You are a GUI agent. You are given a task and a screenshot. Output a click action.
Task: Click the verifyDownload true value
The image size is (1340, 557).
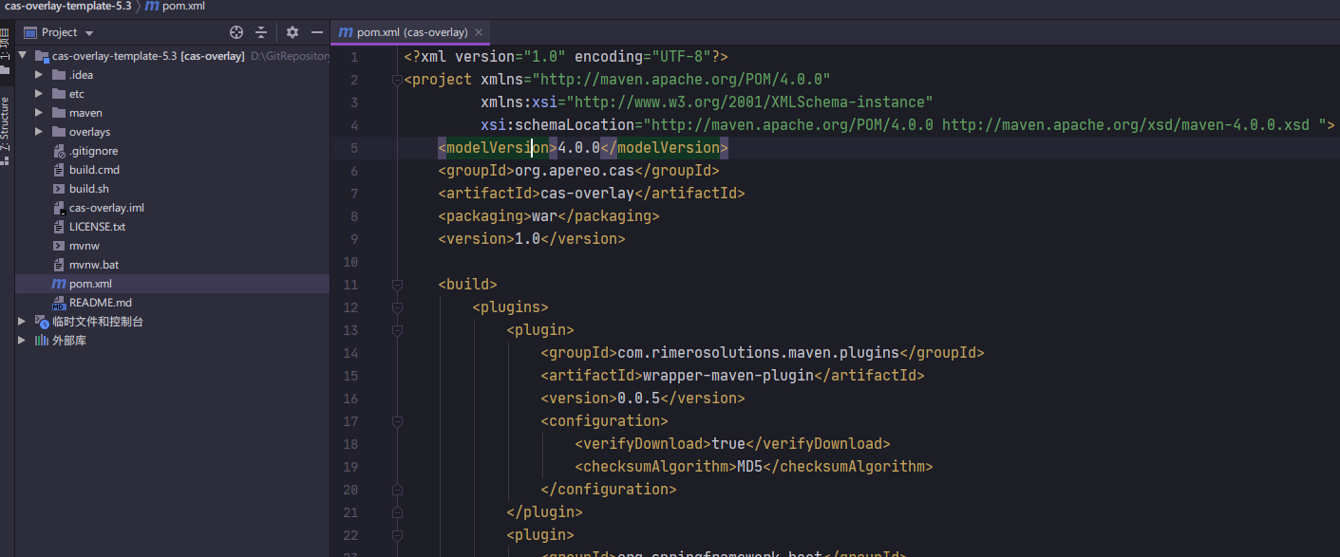[728, 444]
